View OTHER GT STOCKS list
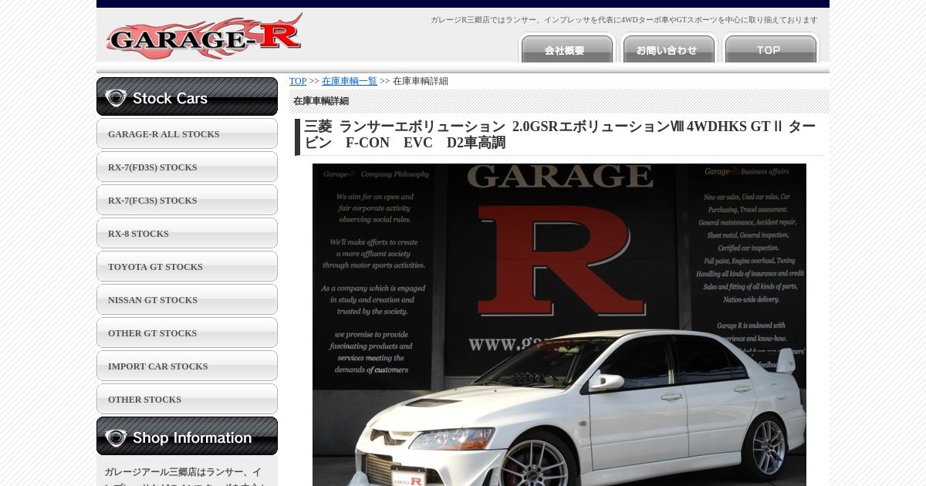Image resolution: width=926 pixels, height=486 pixels. point(187,332)
